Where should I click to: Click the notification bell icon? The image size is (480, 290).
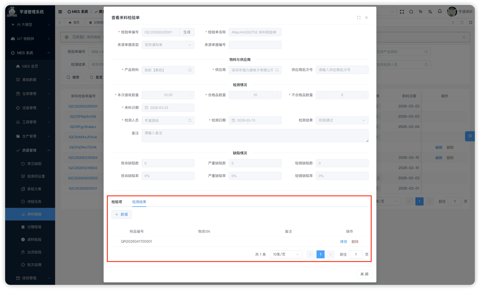pyautogui.click(x=440, y=12)
